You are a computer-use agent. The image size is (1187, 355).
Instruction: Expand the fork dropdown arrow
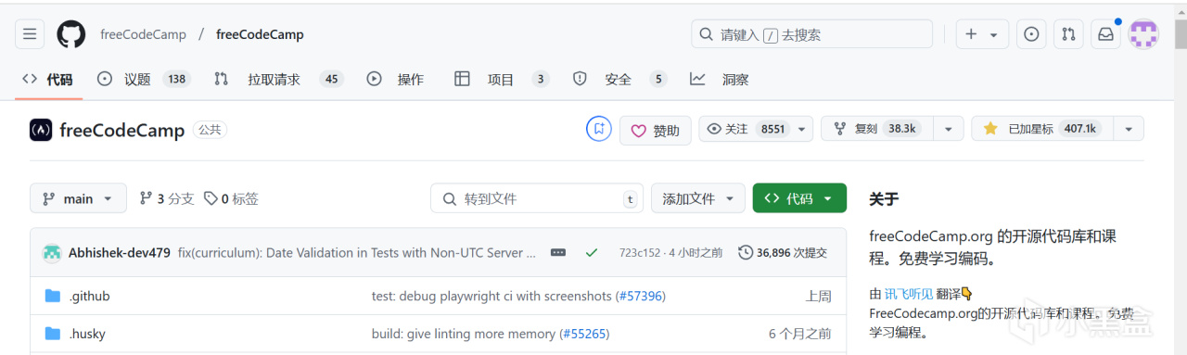[948, 129]
